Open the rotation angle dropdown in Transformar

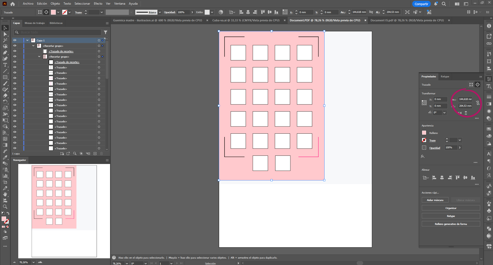[444, 113]
